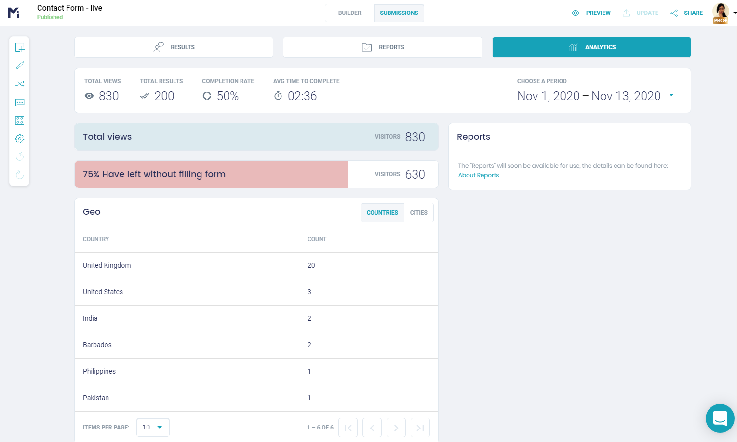Viewport: 737px width, 442px height.
Task: Open the logic shuffle icon in sidebar
Action: (x=20, y=84)
